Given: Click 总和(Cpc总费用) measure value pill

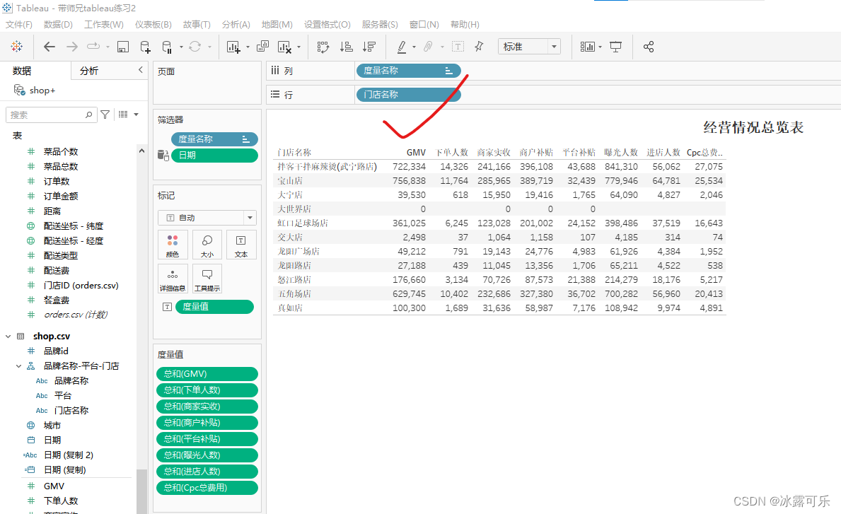Looking at the screenshot, I should coord(207,488).
